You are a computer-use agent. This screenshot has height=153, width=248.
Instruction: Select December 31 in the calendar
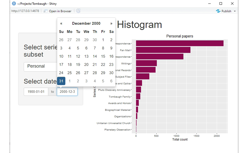61,81
